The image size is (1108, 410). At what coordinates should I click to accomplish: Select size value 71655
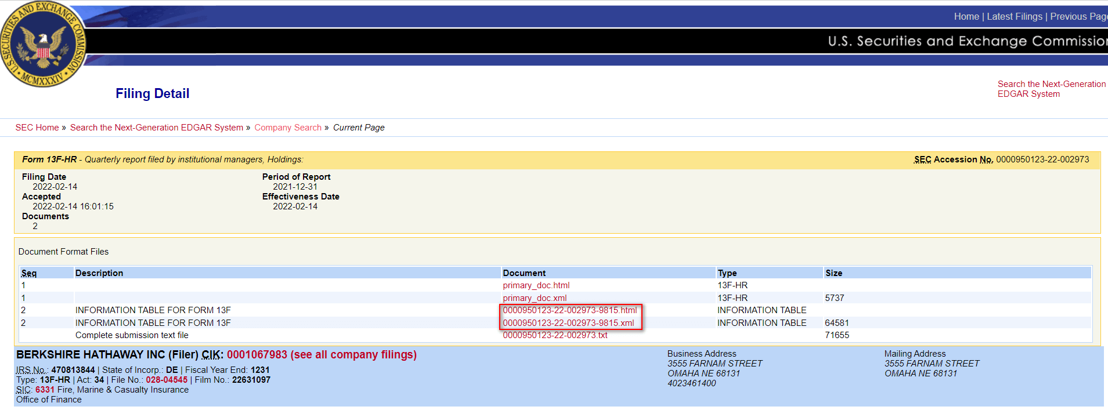(837, 335)
